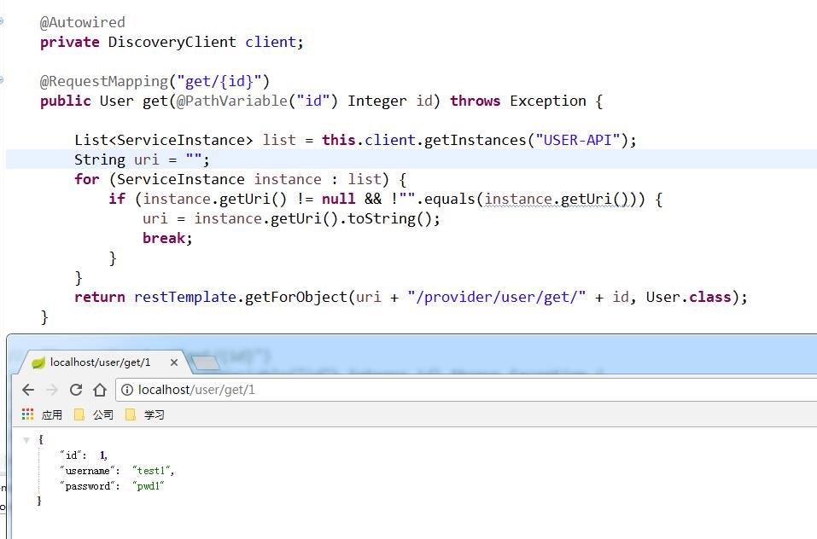Click the browser forward arrow
Viewport: 817px width, 539px height.
(52, 390)
